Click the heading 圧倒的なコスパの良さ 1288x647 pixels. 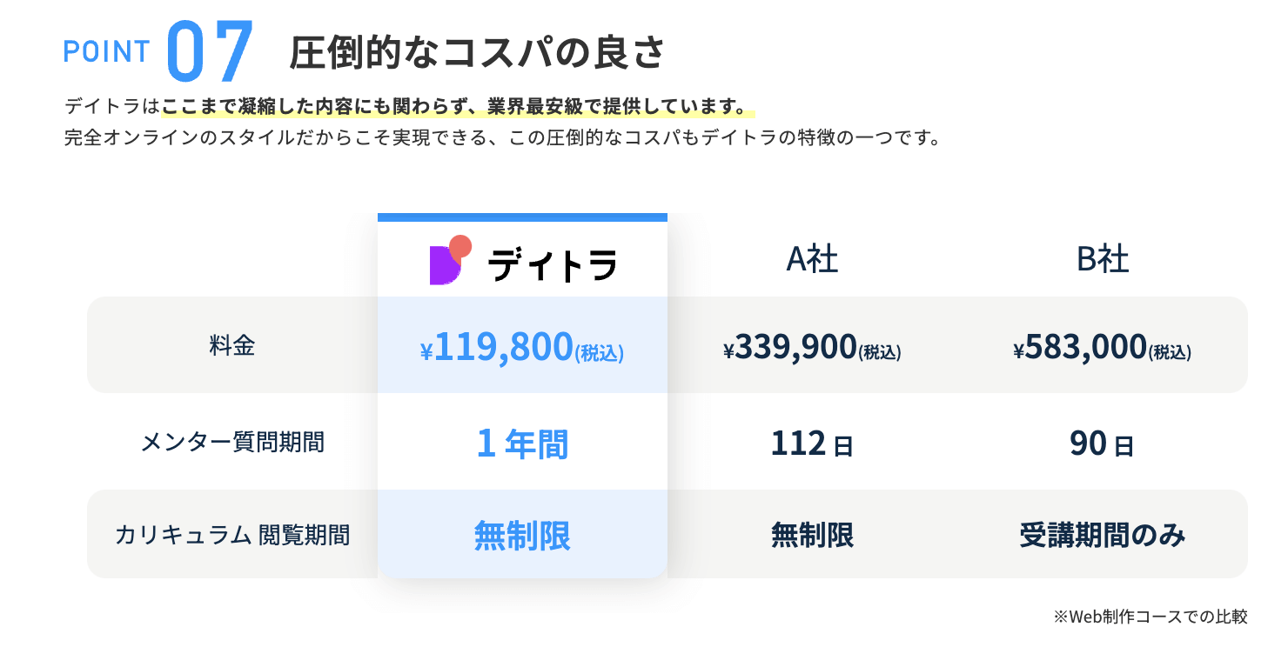click(477, 53)
